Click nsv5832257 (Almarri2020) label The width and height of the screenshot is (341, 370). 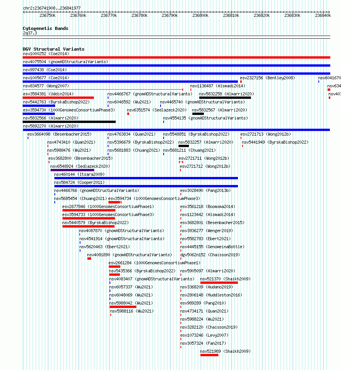pos(206,142)
